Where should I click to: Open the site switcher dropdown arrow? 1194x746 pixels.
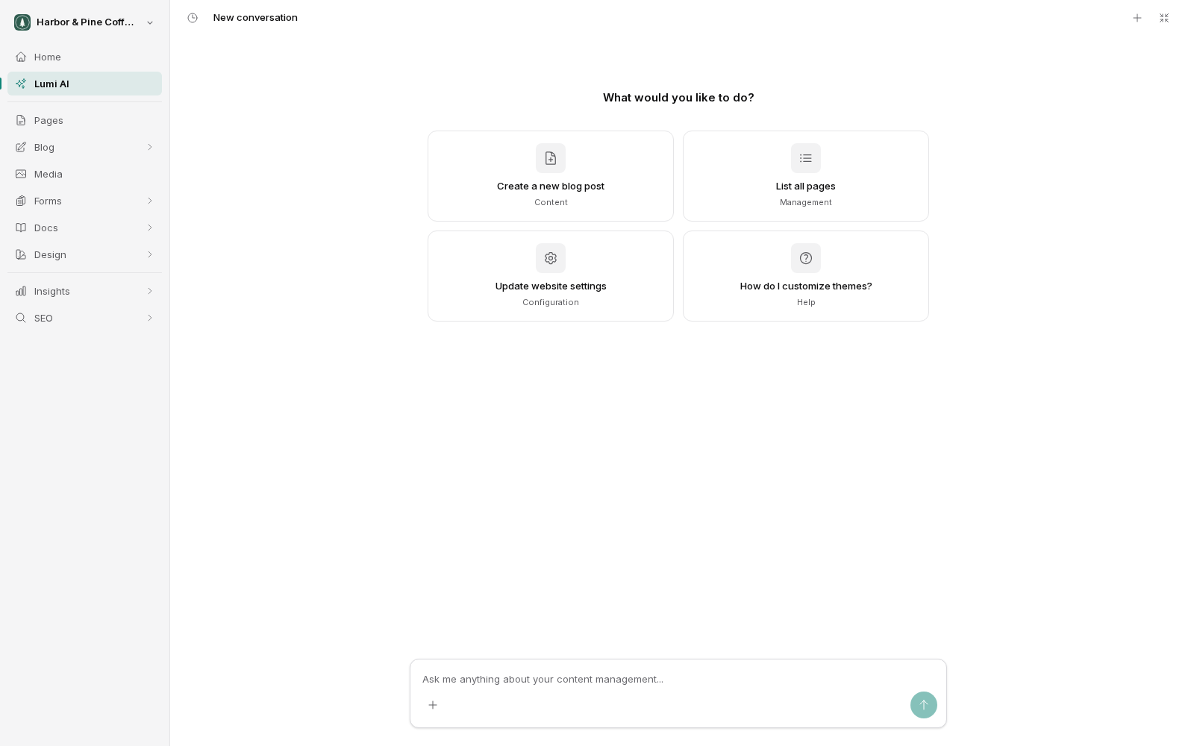pyautogui.click(x=150, y=22)
